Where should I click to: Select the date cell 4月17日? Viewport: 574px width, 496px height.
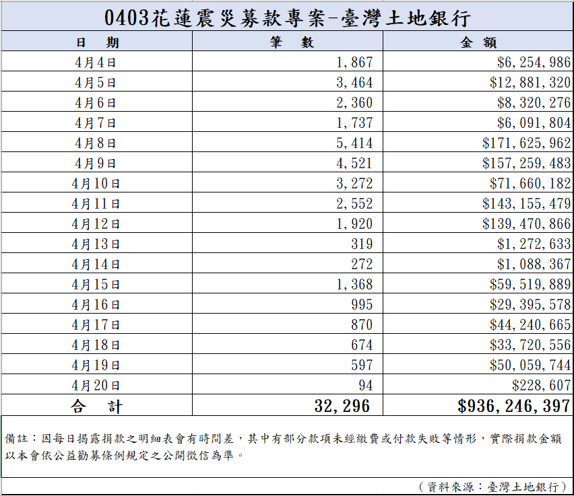[x=97, y=323]
